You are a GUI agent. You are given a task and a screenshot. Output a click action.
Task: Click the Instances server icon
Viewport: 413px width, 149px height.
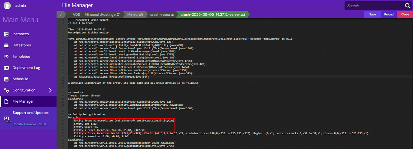6,34
